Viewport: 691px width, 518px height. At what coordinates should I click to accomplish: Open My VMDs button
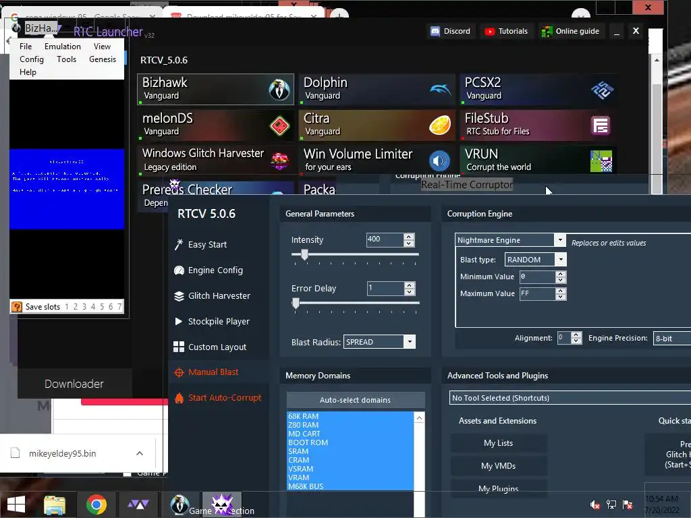[499, 466]
